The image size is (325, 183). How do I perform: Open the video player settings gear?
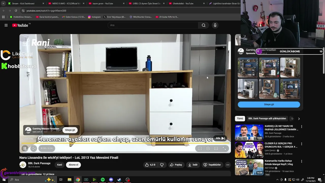pyautogui.click(x=208, y=148)
